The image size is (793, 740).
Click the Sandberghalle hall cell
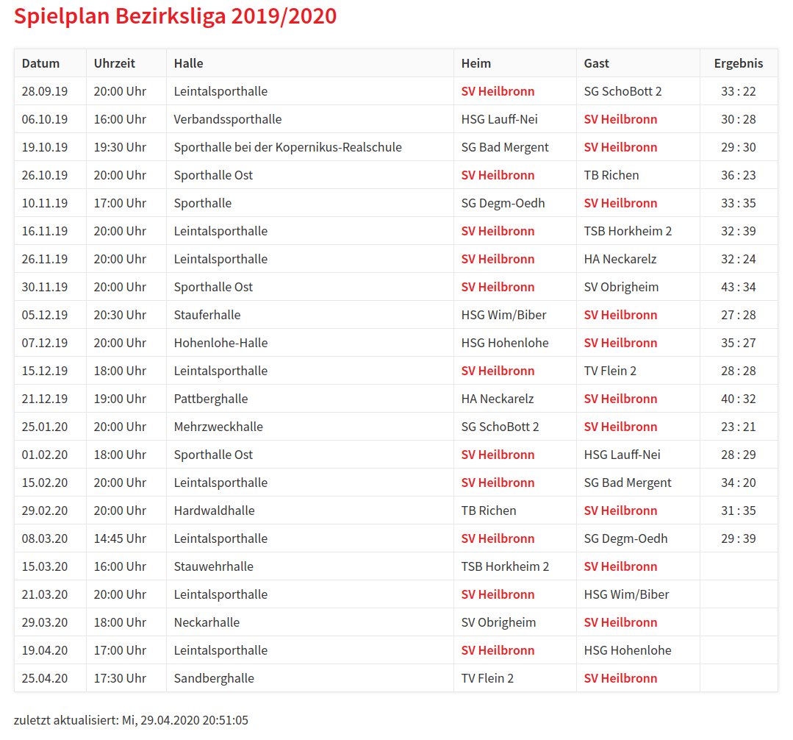(214, 678)
